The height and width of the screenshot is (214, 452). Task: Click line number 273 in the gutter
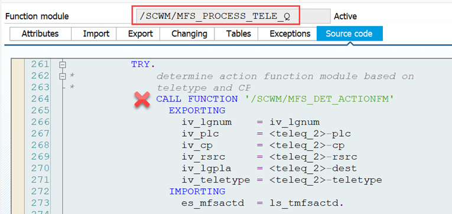coord(40,203)
